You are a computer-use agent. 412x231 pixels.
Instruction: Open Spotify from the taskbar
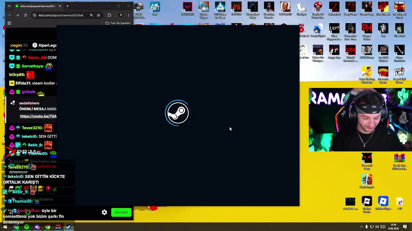click(27, 227)
